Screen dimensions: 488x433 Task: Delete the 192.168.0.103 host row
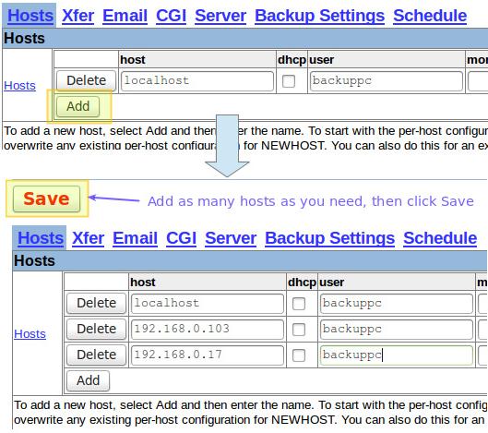(96, 329)
